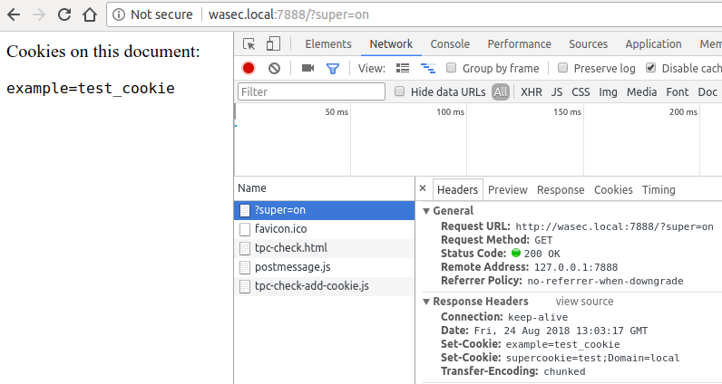Collapse the General section
This screenshot has height=384, width=722.
tap(427, 211)
